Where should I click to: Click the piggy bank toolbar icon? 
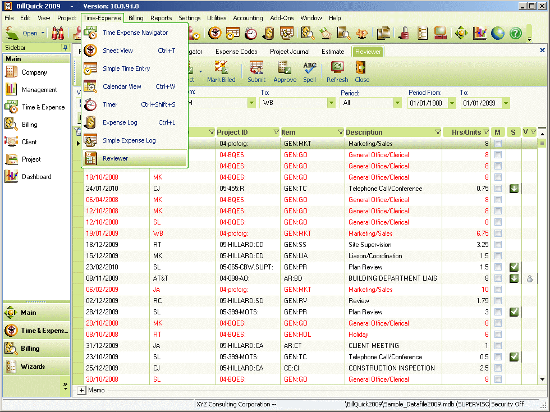361,33
